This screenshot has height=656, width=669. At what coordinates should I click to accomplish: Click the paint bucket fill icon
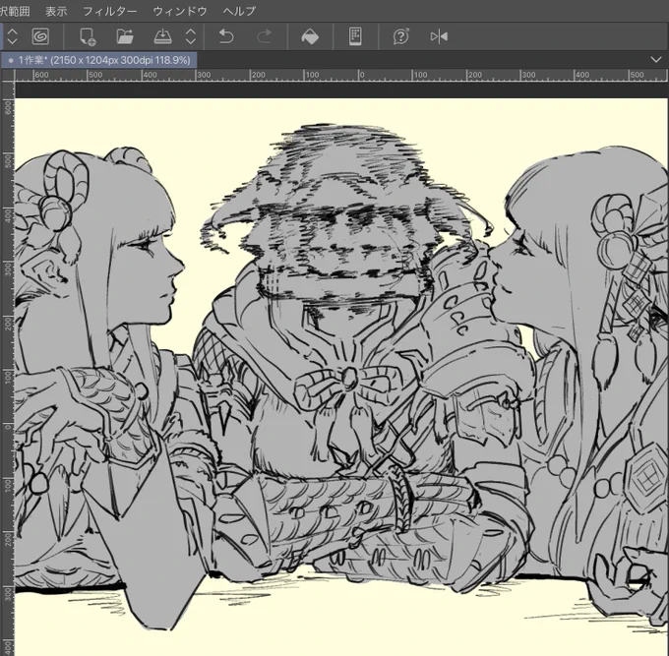click(310, 36)
